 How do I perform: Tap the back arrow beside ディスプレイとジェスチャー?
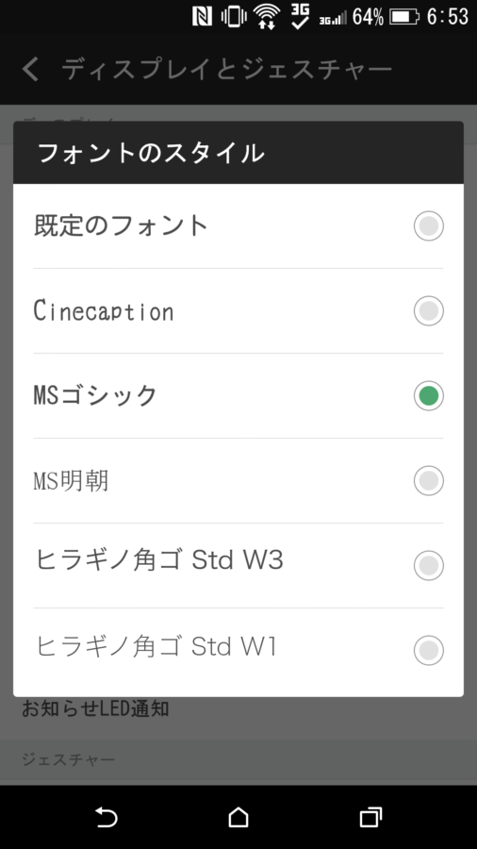coord(31,69)
